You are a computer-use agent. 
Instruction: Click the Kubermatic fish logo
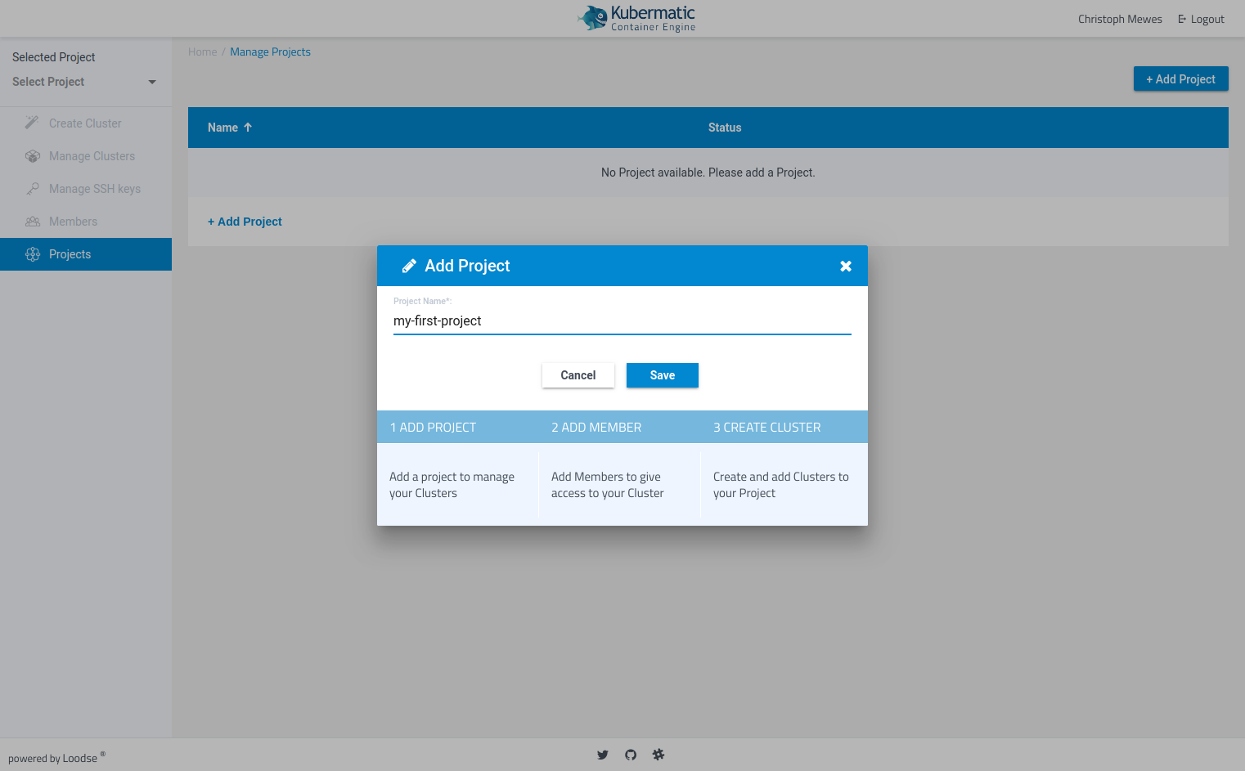[592, 18]
